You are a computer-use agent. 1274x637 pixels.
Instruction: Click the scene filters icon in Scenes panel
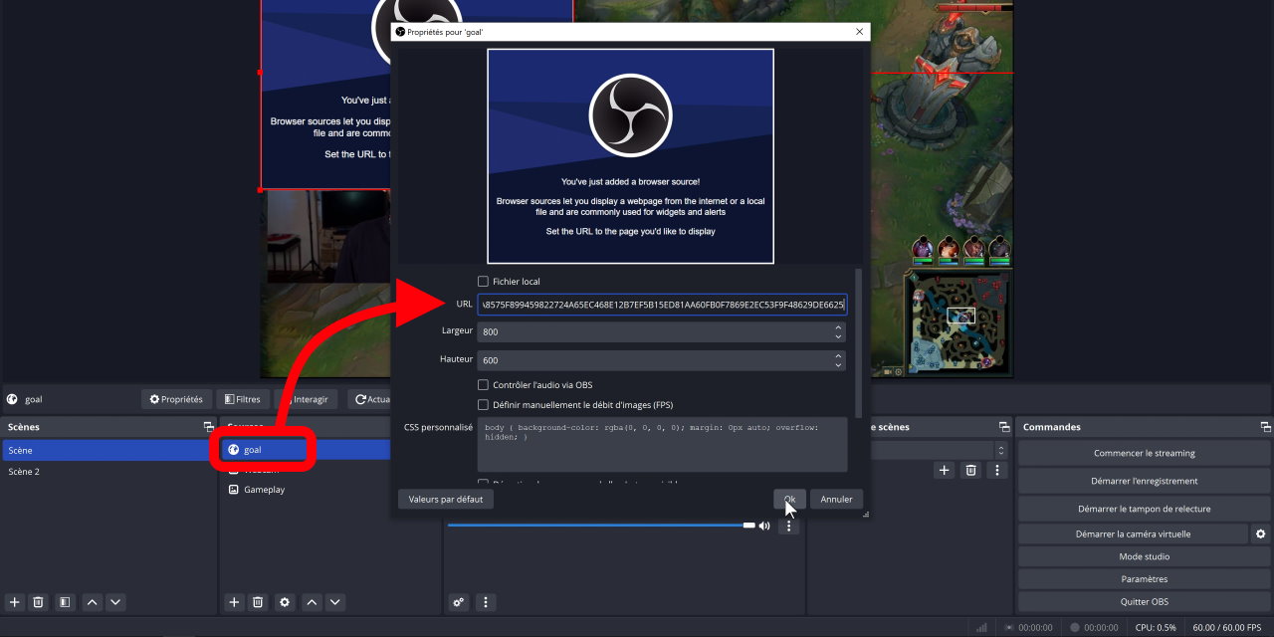(x=64, y=602)
